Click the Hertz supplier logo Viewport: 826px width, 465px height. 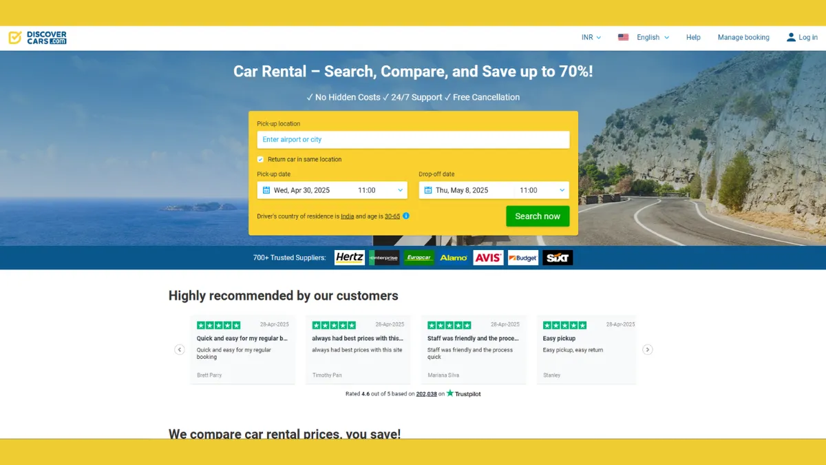[x=350, y=258]
